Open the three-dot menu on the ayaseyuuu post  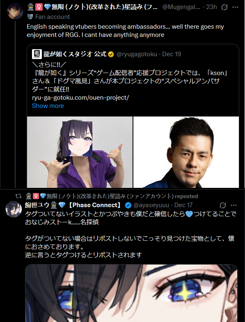[x=234, y=205]
